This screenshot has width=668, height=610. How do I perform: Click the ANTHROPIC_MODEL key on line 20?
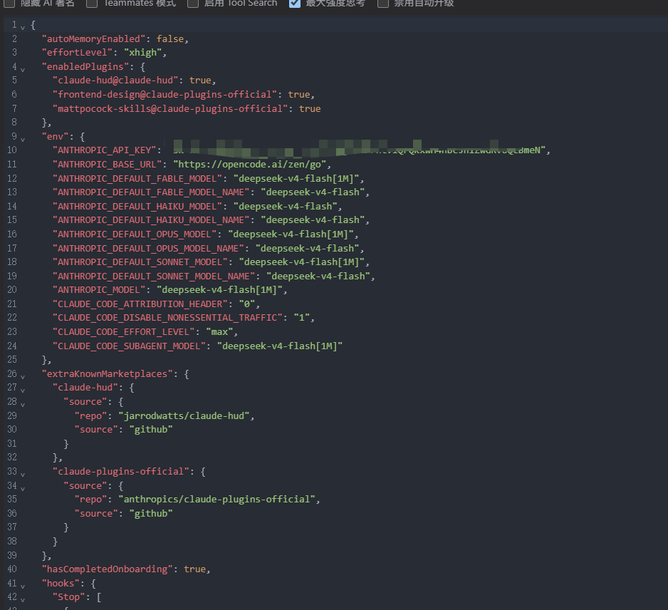tap(99, 289)
